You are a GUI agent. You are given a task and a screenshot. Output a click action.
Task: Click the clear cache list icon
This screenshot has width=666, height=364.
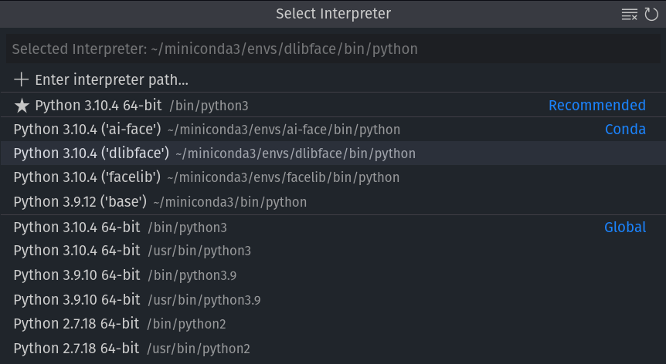[x=630, y=14]
